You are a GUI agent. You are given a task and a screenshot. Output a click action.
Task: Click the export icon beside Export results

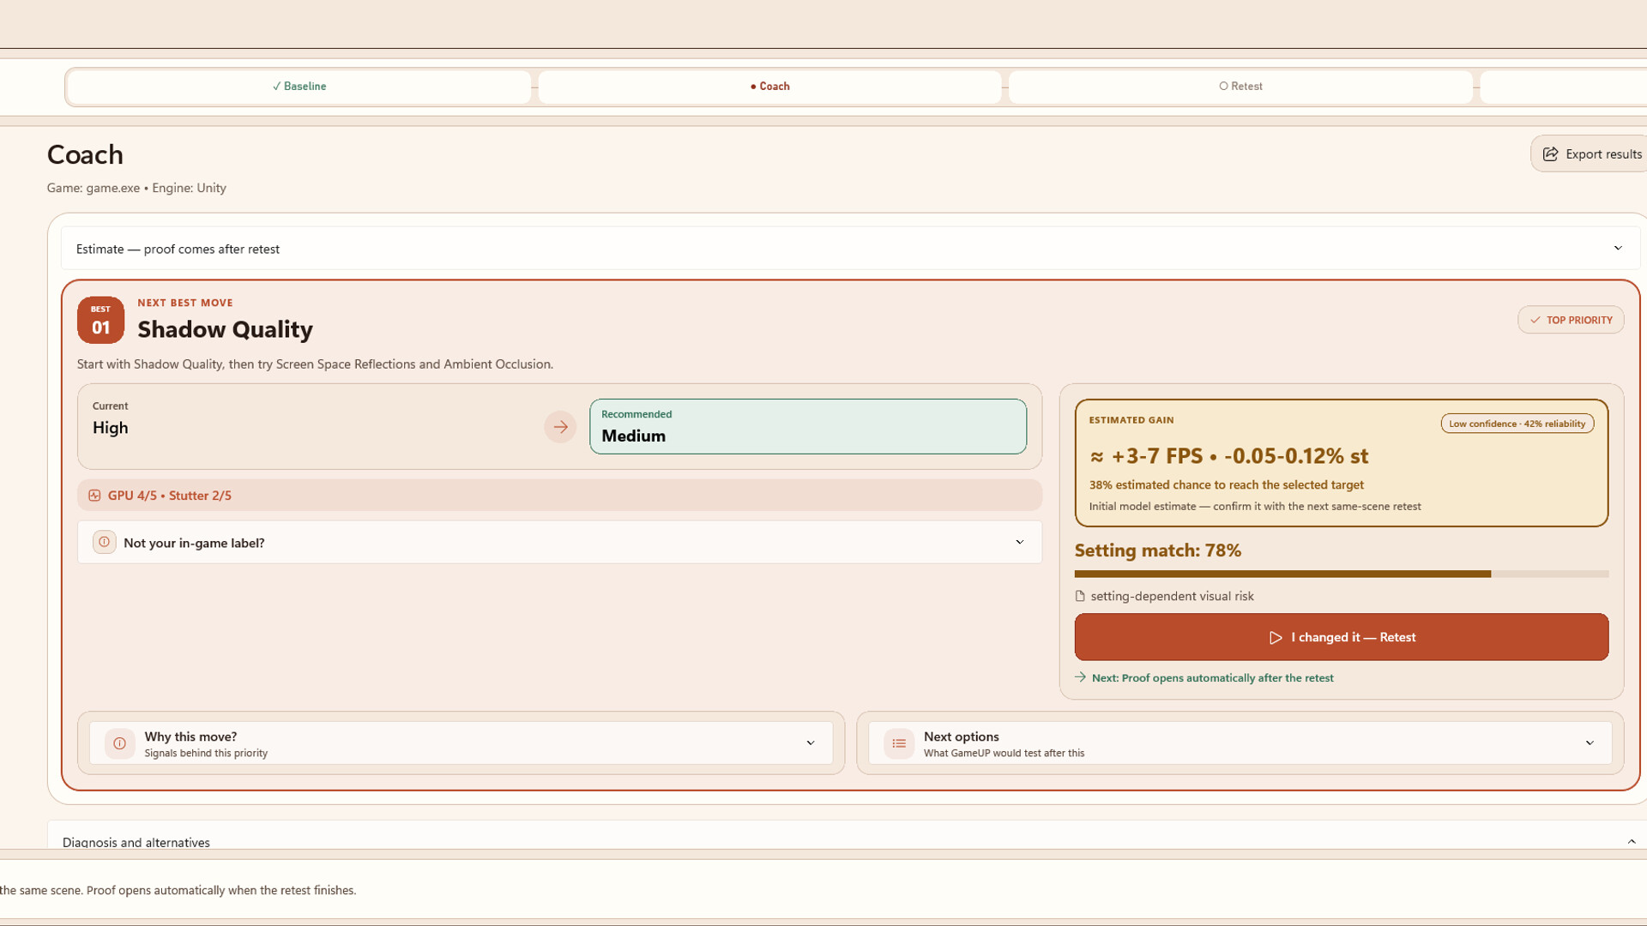(x=1550, y=154)
